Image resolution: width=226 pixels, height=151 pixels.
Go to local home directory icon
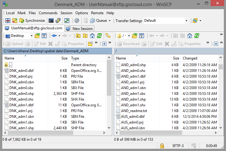[x=92, y=36]
